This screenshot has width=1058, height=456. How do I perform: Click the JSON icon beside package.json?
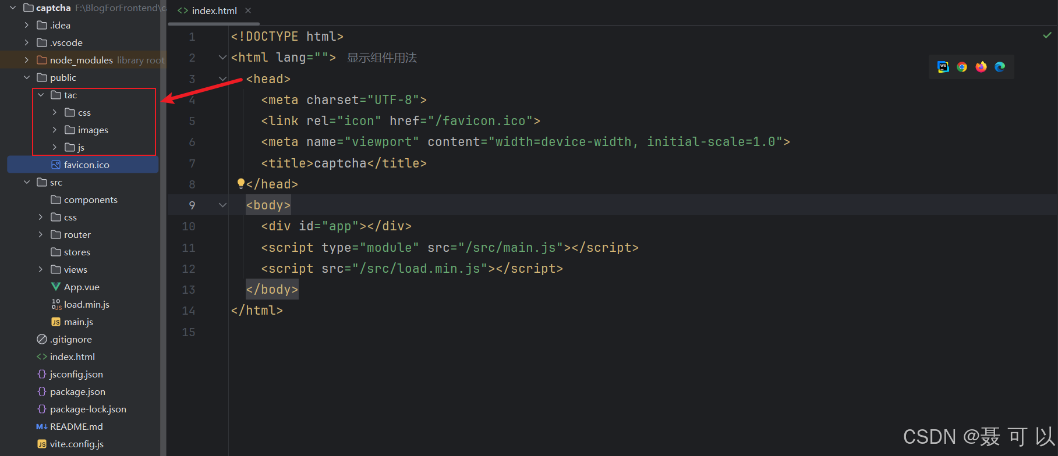42,391
